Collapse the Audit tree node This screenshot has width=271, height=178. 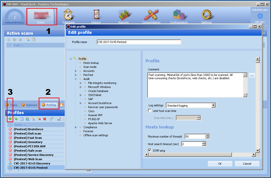pyautogui.click(x=76, y=79)
